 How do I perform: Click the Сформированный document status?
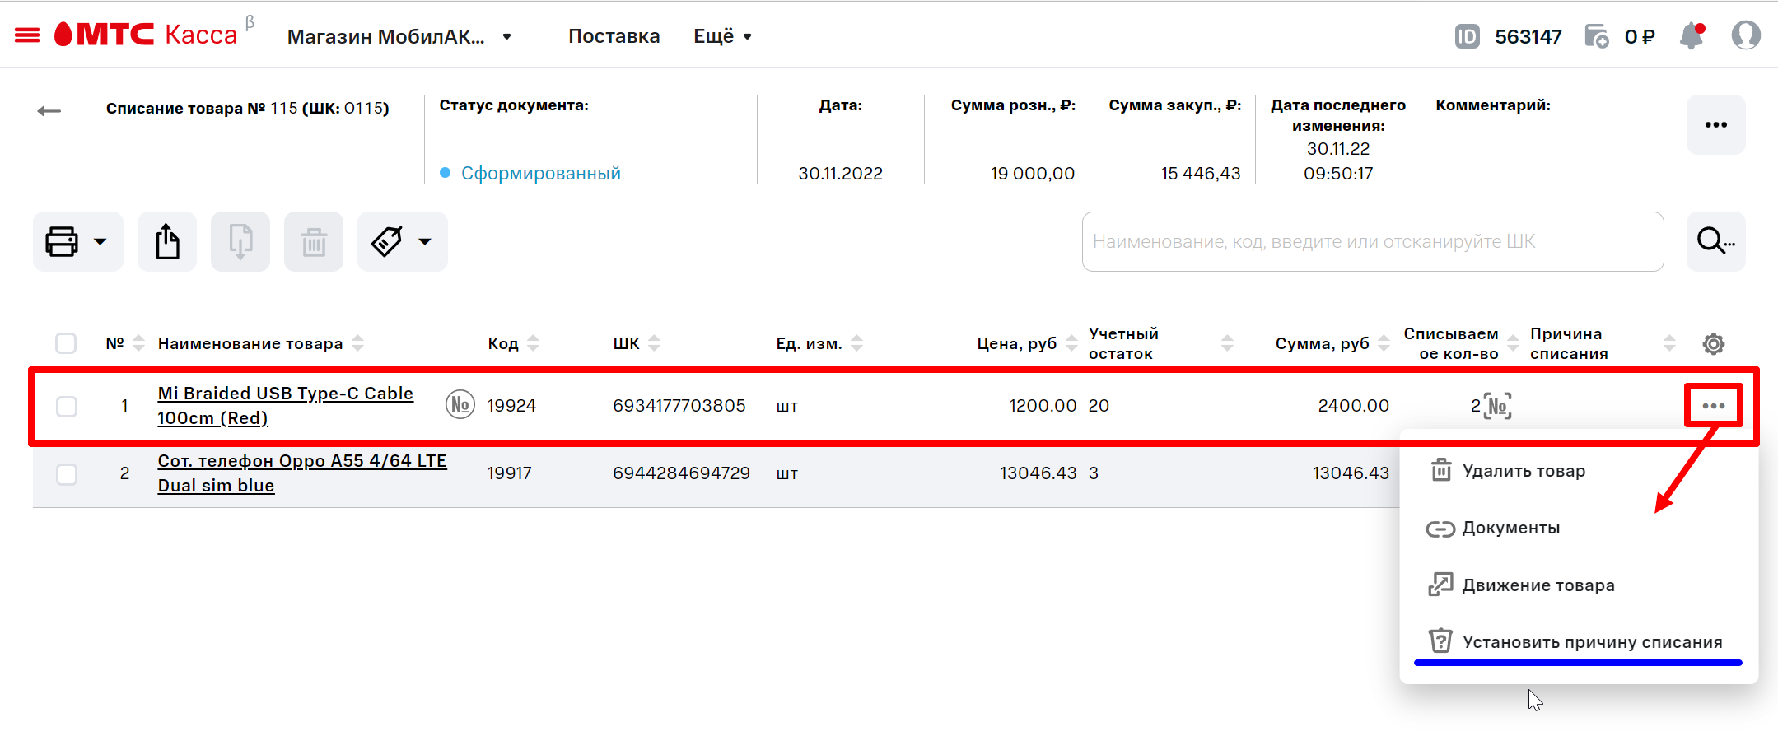tap(540, 173)
